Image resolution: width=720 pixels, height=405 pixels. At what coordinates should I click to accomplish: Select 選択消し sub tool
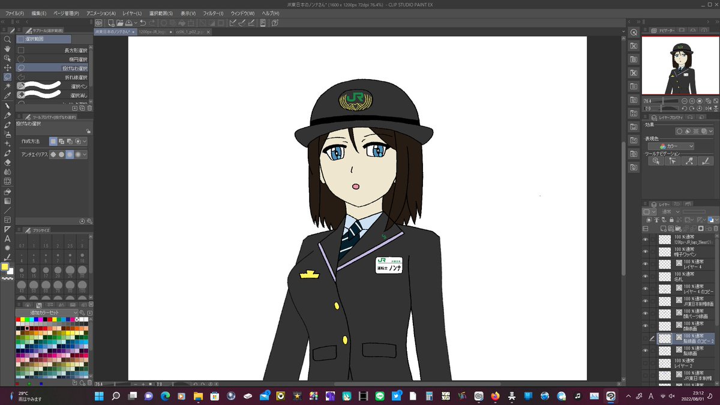click(53, 95)
